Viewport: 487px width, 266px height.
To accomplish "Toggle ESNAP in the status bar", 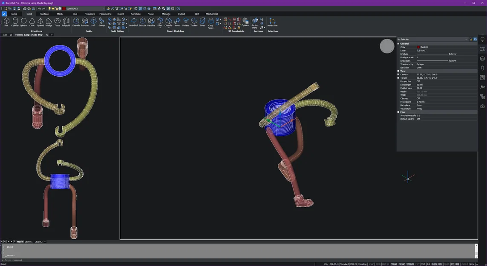I will point(402,264).
